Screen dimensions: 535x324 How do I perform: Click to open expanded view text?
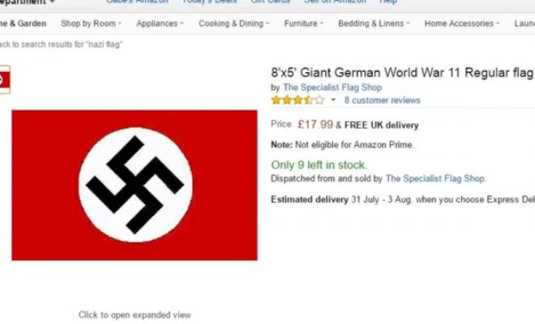(x=135, y=315)
